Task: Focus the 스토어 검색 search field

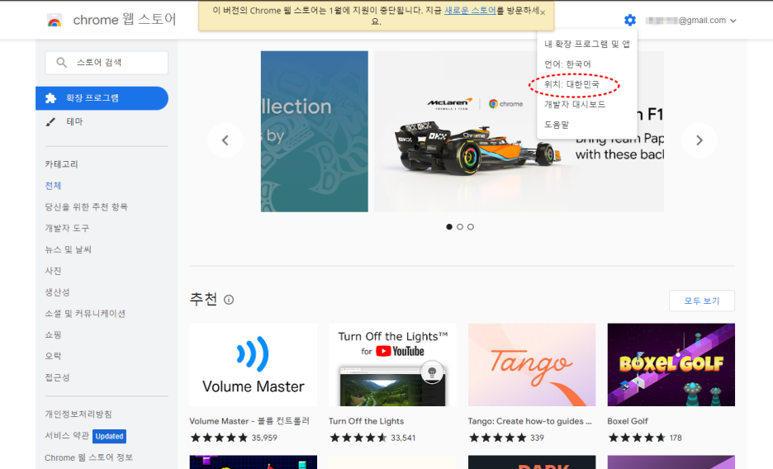Action: [107, 63]
